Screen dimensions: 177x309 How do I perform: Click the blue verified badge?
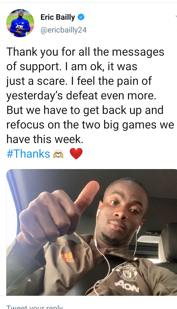point(81,17)
